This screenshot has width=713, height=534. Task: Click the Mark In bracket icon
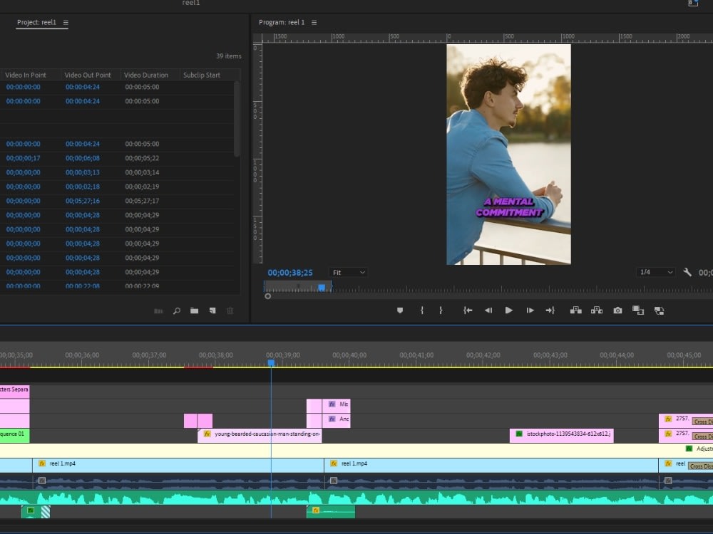click(421, 310)
